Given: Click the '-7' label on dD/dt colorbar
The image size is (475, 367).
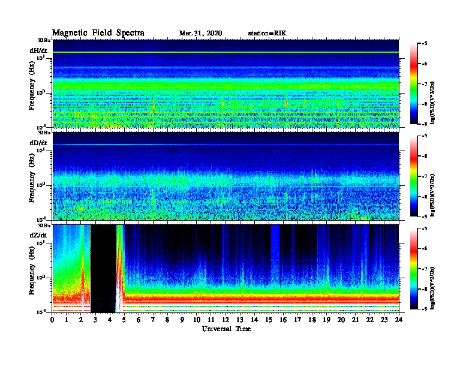Looking at the screenshot, I should pyautogui.click(x=423, y=176).
